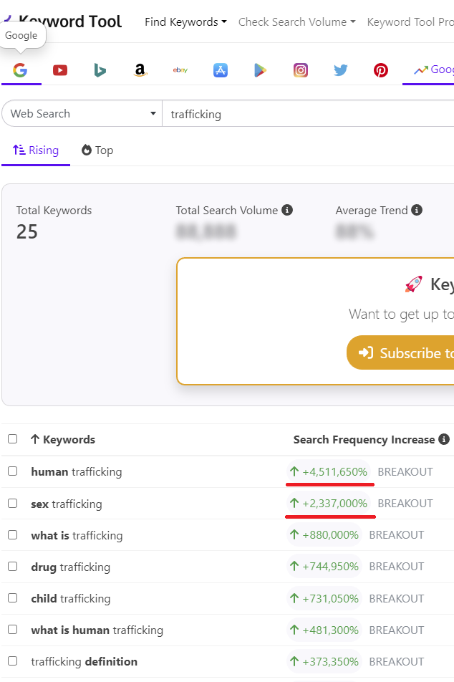Open the App Store keyword source
The image size is (454, 682).
[221, 70]
